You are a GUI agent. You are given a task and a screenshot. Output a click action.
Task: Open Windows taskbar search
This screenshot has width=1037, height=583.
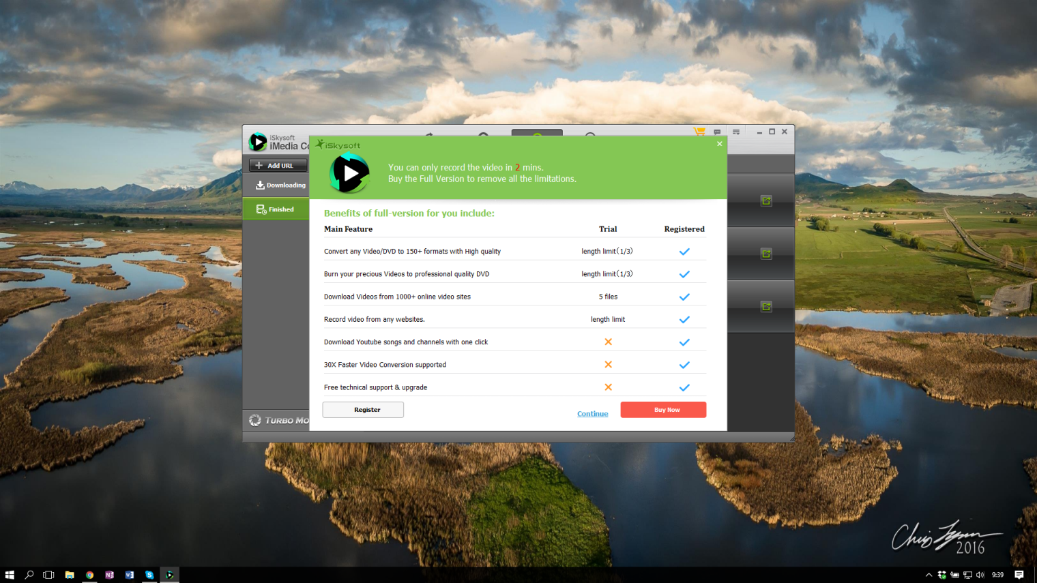(x=29, y=575)
